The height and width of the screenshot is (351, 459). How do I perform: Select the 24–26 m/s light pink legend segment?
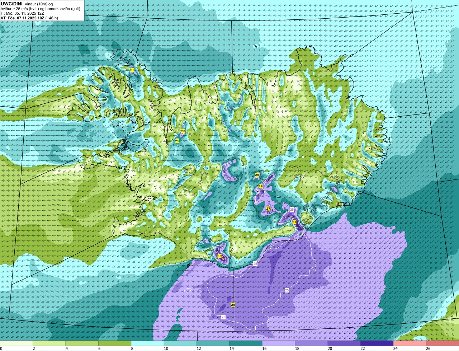pyautogui.click(x=410, y=343)
